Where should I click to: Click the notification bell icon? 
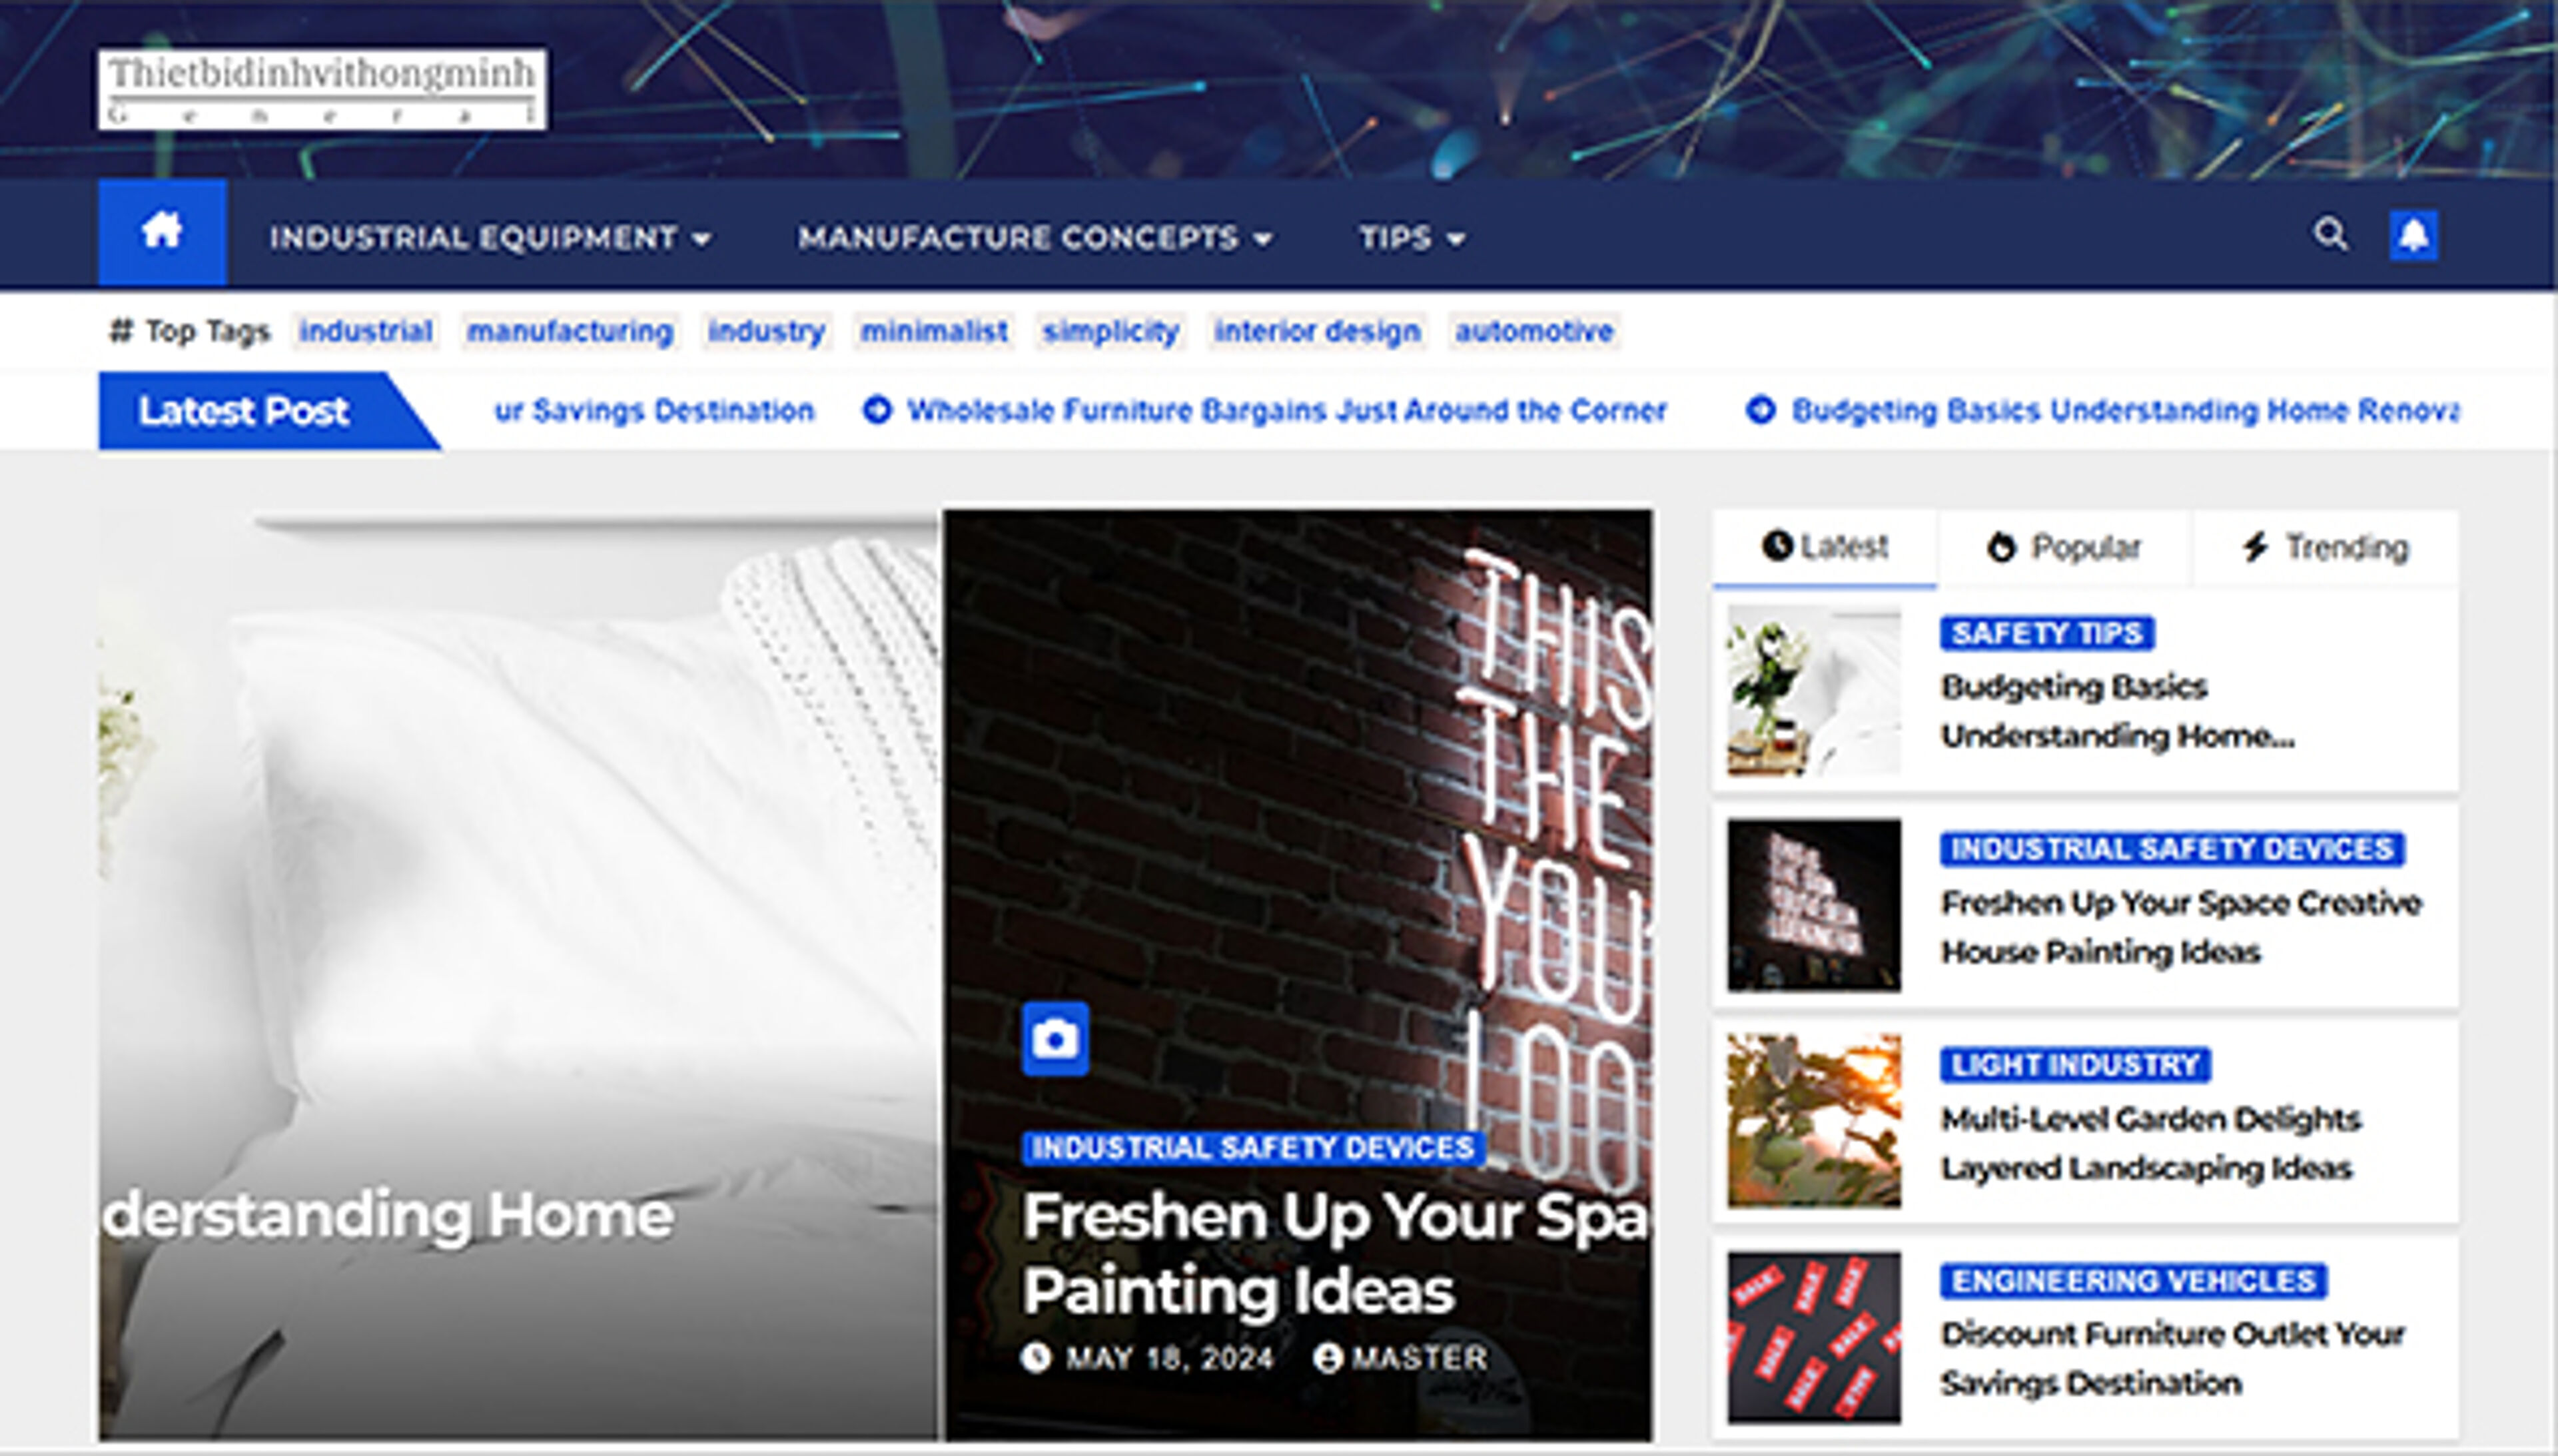point(2413,236)
